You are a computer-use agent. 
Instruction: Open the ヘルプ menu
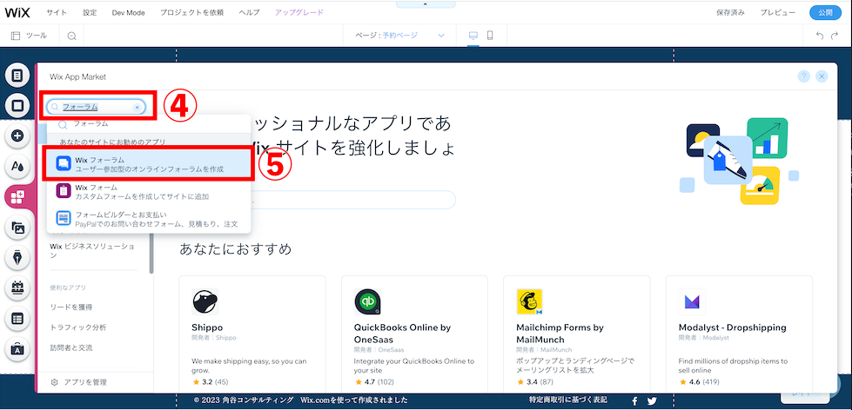coord(250,12)
